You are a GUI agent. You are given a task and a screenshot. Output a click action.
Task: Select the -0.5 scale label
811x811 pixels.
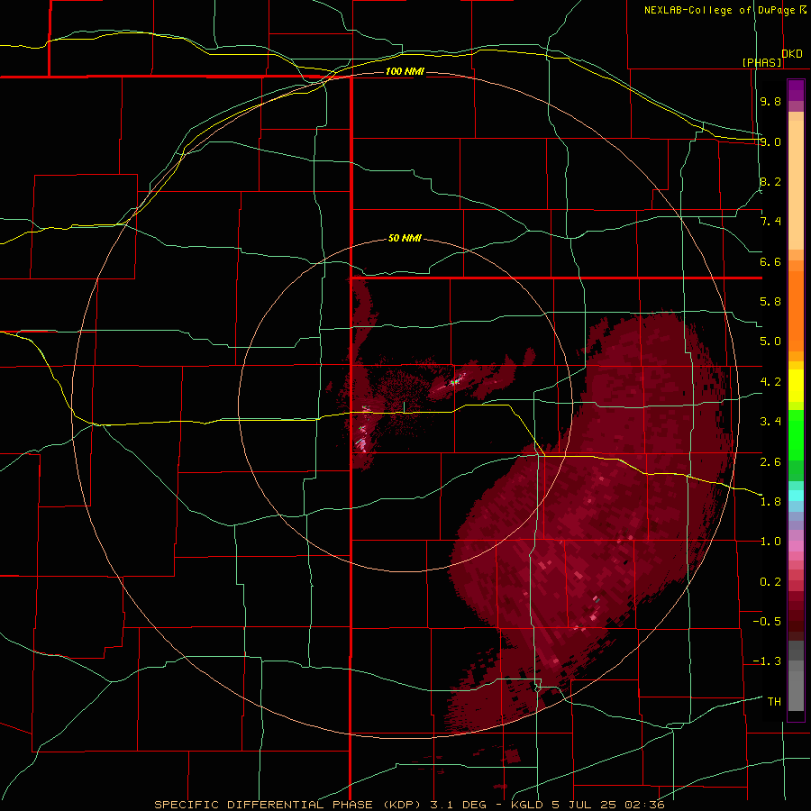click(x=767, y=622)
